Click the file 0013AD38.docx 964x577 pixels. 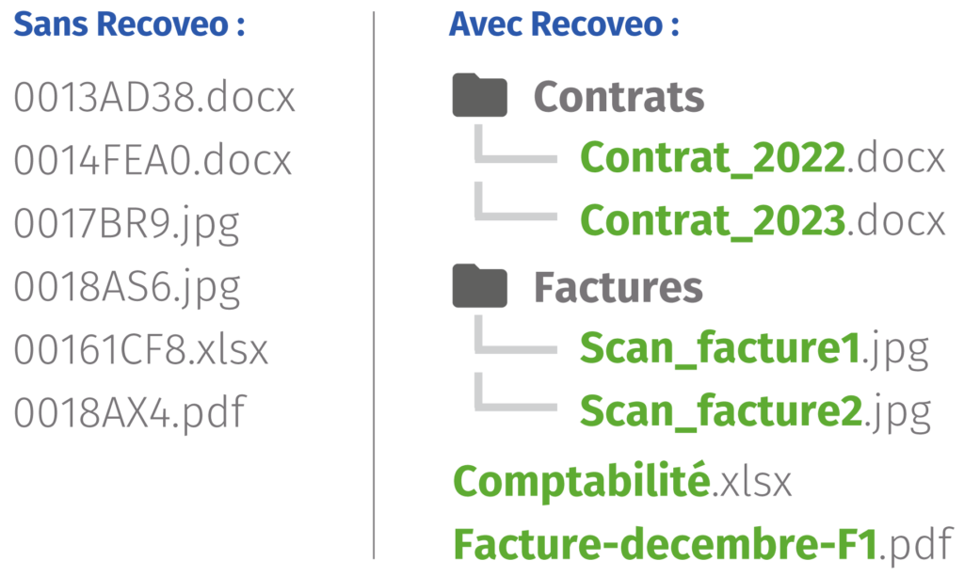(x=154, y=97)
